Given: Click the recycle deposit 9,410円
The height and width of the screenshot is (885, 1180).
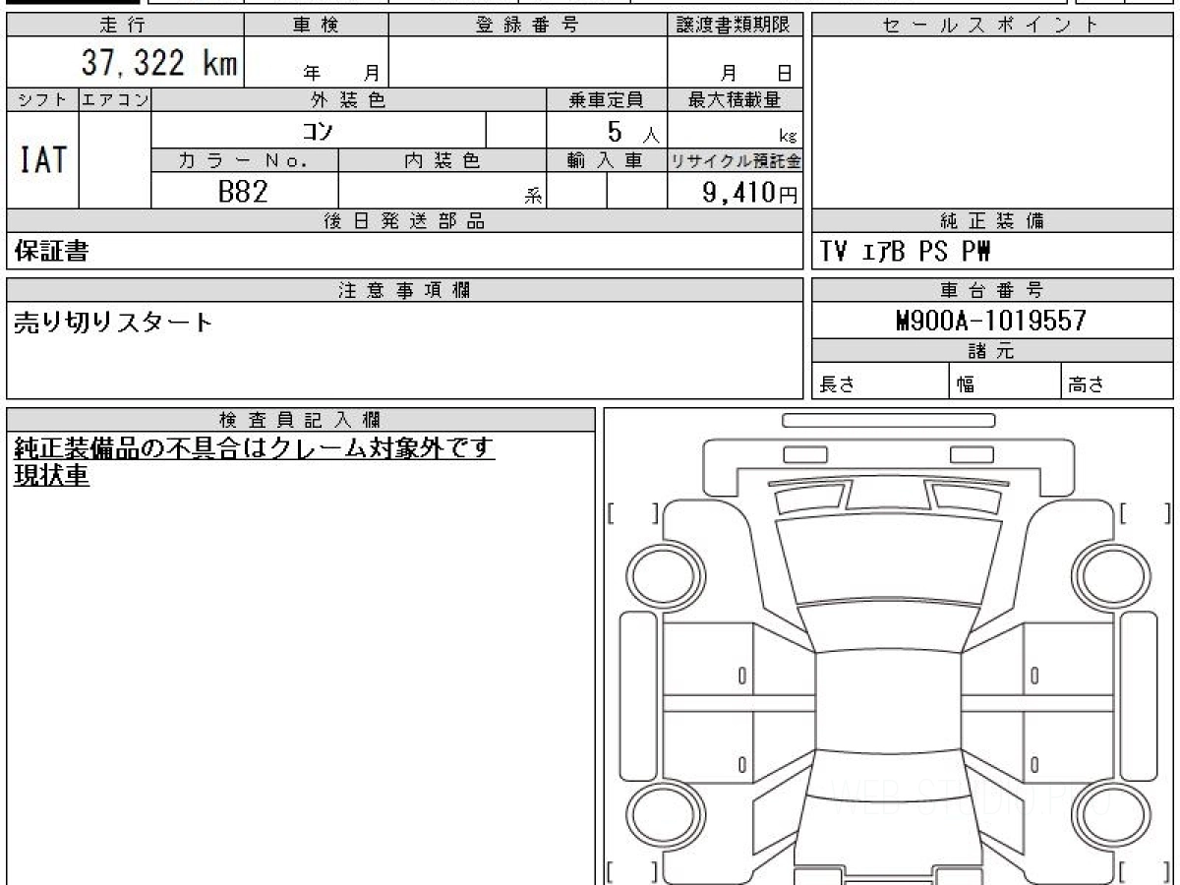Looking at the screenshot, I should (750, 193).
